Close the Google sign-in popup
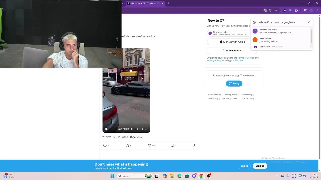This screenshot has height=180, width=321. pyautogui.click(x=309, y=22)
